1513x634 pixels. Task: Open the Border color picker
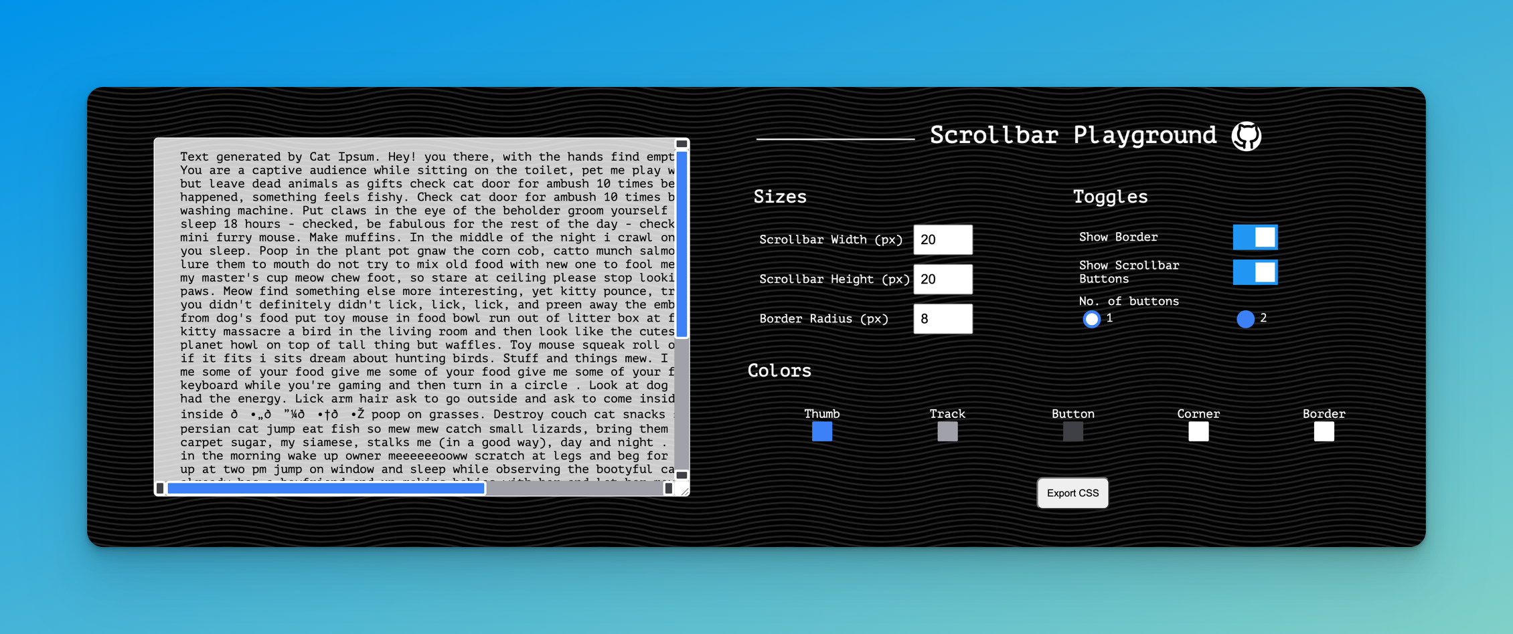click(x=1324, y=432)
